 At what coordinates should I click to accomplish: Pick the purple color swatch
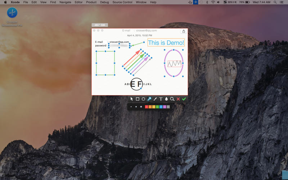pyautogui.click(x=165, y=107)
